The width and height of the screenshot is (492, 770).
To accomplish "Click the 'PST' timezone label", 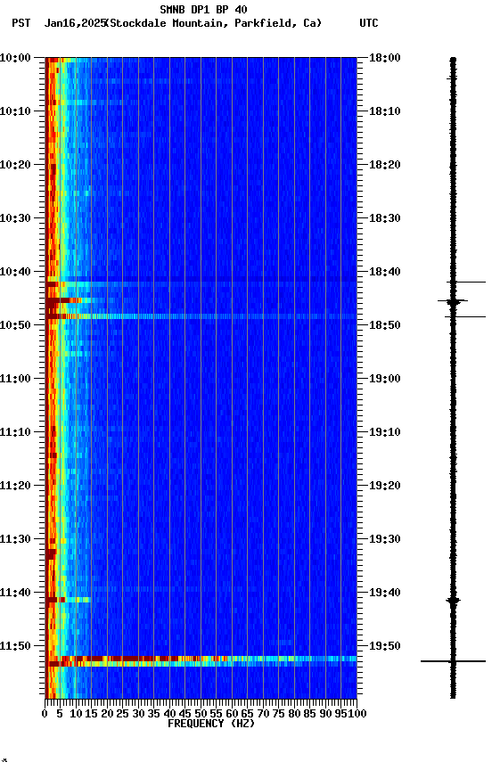I will (x=21, y=23).
